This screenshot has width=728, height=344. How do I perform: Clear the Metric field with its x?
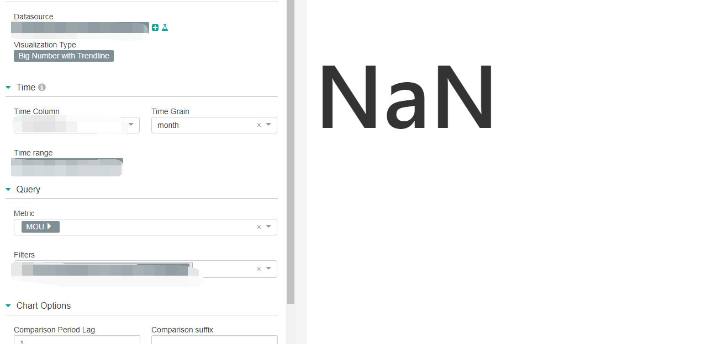click(x=259, y=227)
